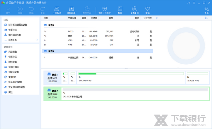Select the FAT32 EFI partition row
Image resolution: width=212 pixels, height=129 pixels.
pos(97,32)
